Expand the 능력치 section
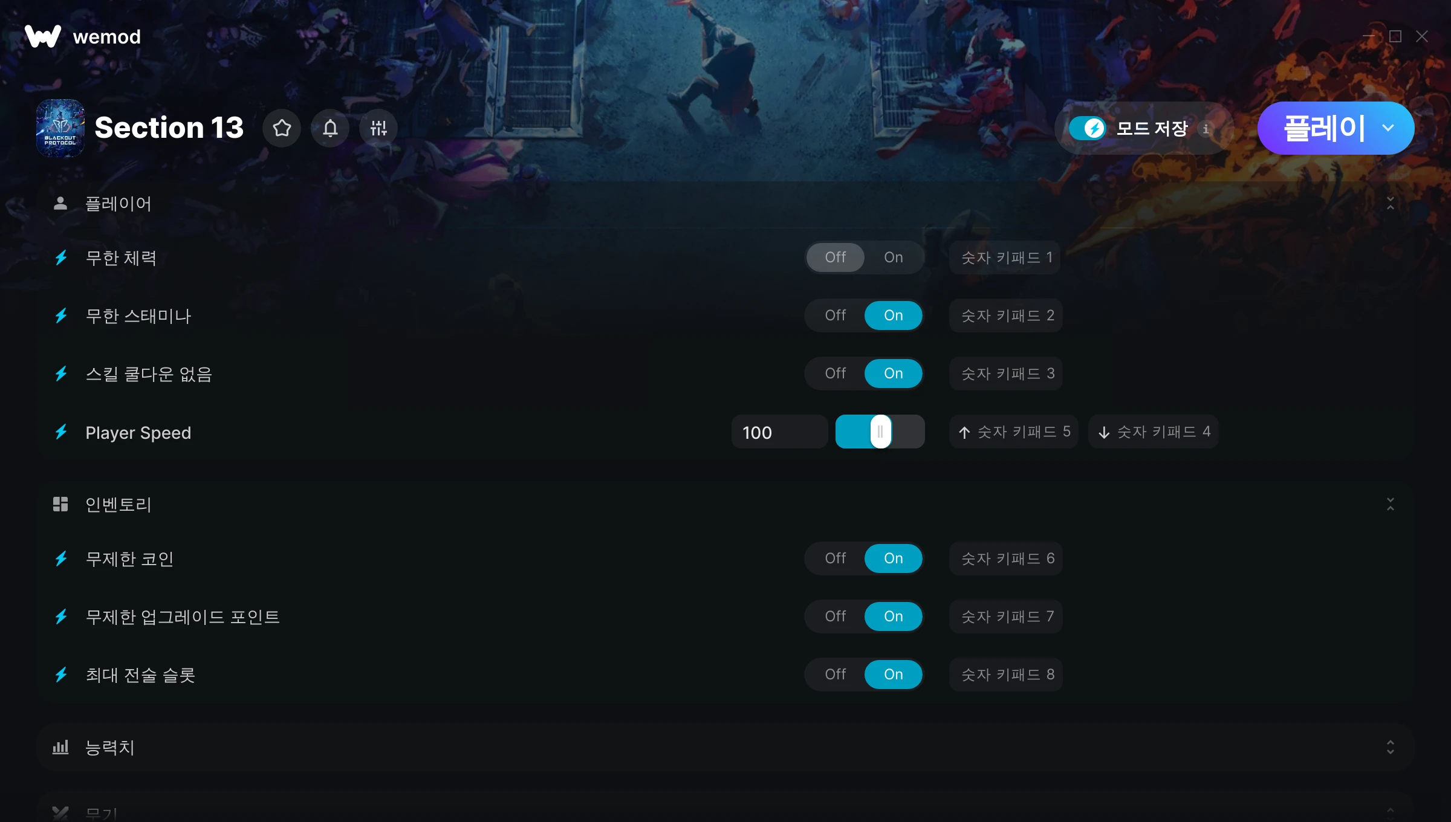1451x822 pixels. 1391,747
